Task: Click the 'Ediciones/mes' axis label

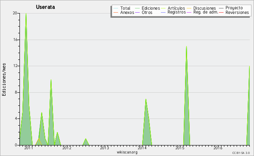Action: 4,80
